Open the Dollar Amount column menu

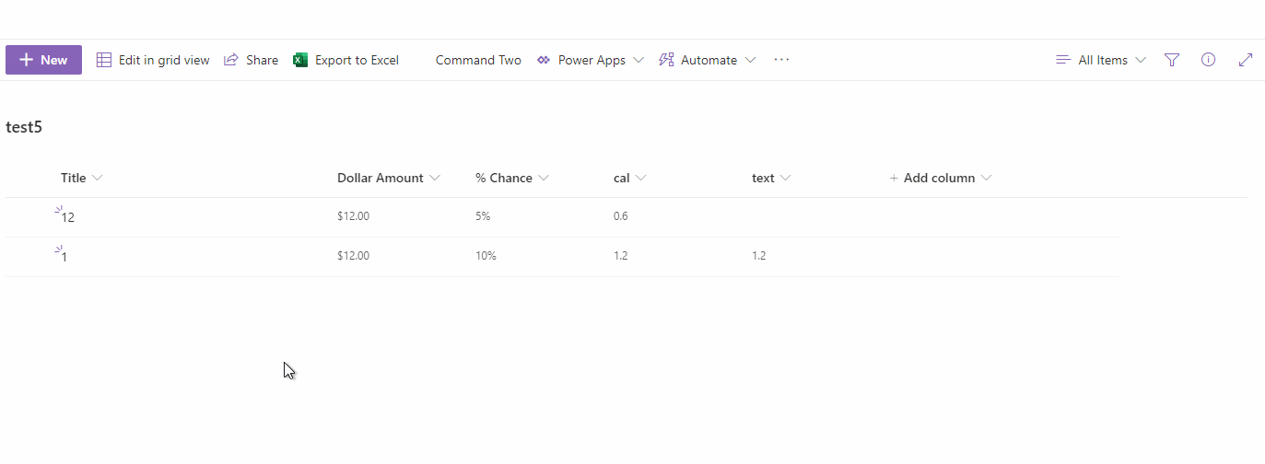(x=388, y=178)
